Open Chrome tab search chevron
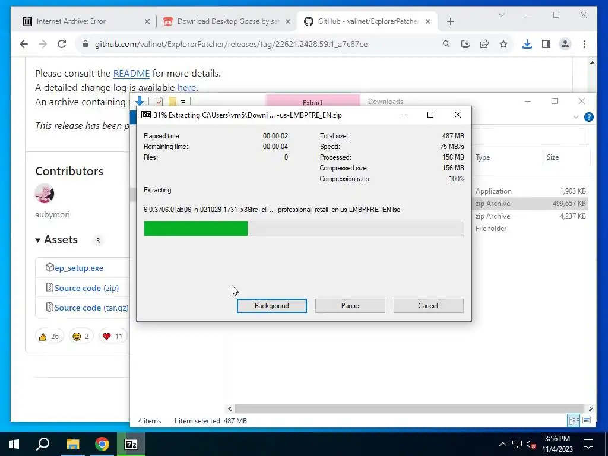 point(501,15)
